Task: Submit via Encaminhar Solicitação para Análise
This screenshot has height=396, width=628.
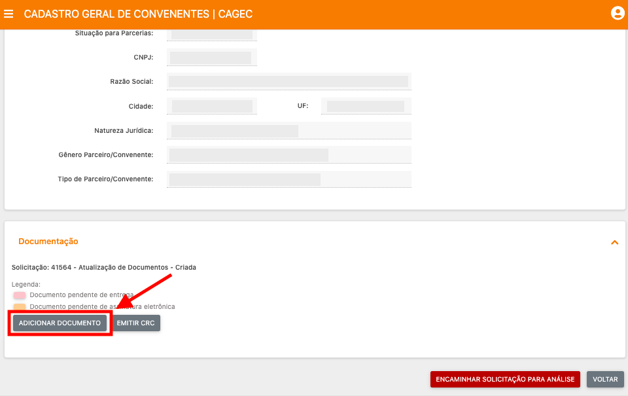Action: 505,379
